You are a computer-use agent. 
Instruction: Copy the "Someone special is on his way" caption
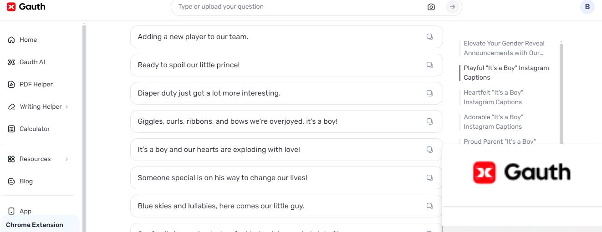[x=429, y=178]
